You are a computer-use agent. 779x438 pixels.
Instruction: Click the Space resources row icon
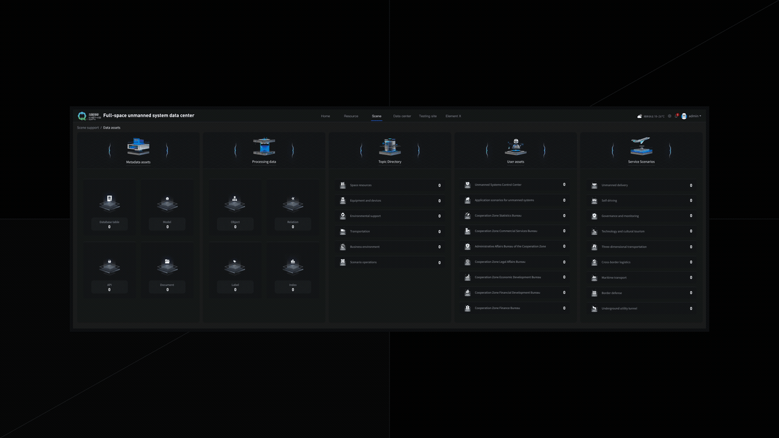pyautogui.click(x=343, y=185)
